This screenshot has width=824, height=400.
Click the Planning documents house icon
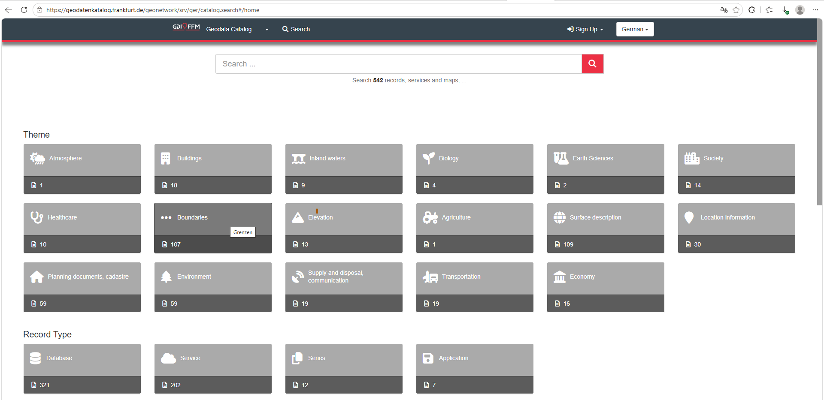coord(36,277)
